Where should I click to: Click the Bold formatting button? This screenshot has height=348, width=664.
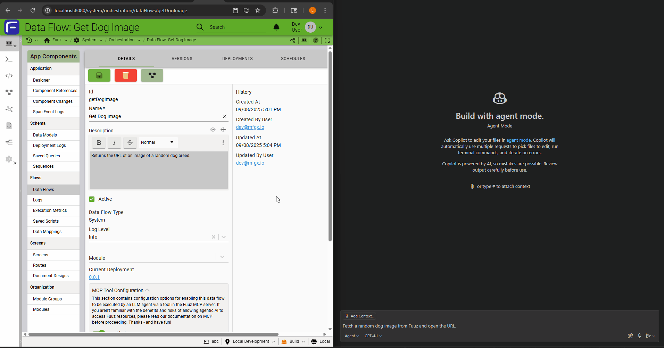coord(99,142)
